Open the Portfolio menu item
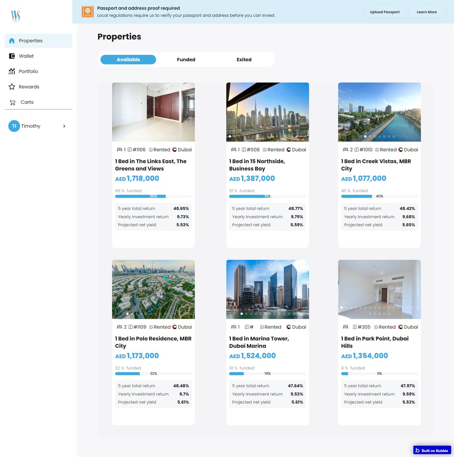The width and height of the screenshot is (454, 457). click(38, 71)
